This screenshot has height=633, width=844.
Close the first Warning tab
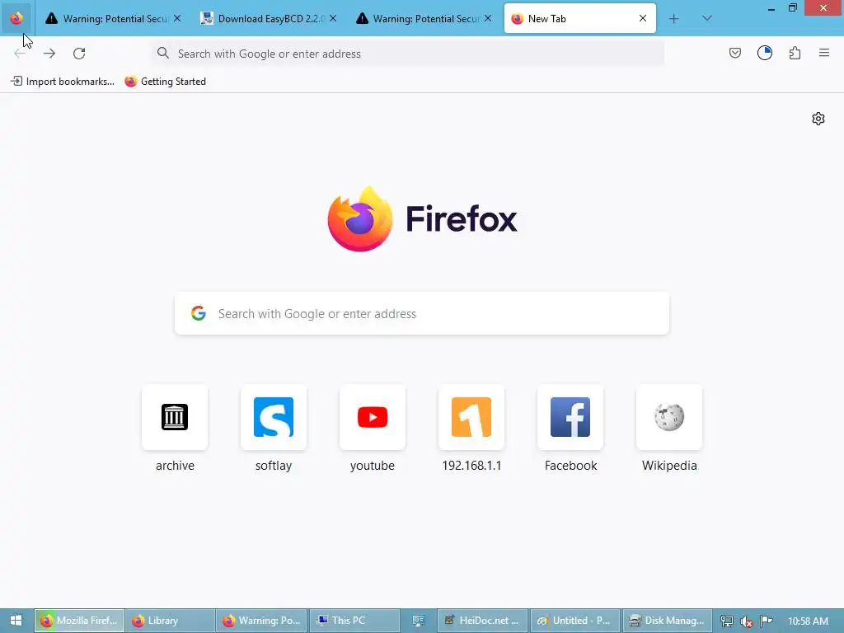point(177,18)
